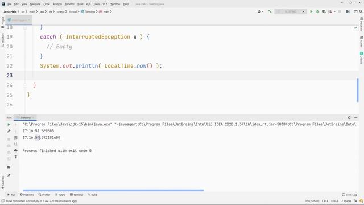This screenshot has width=364, height=205.
Task: Click the stop button in main toolbar
Action: pyautogui.click(x=340, y=11)
